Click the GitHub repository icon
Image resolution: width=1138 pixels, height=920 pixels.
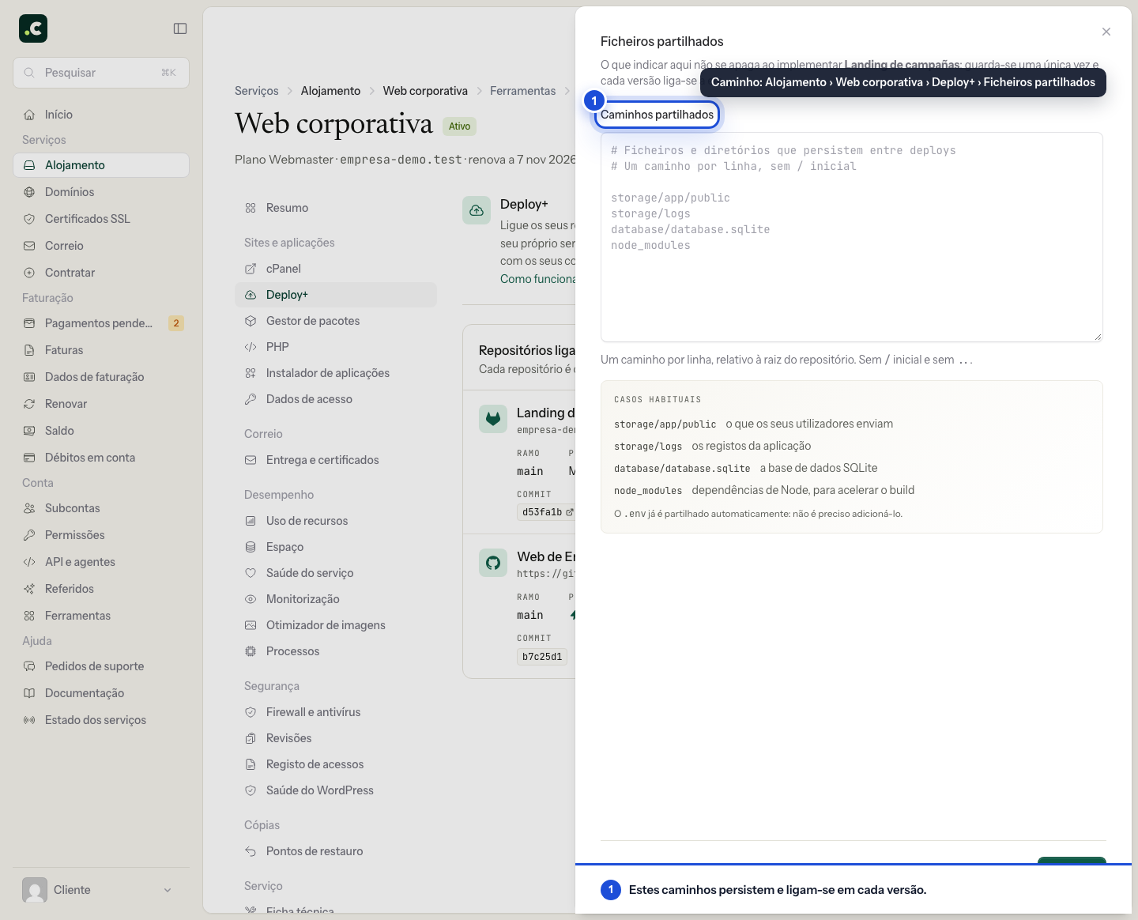click(x=493, y=563)
